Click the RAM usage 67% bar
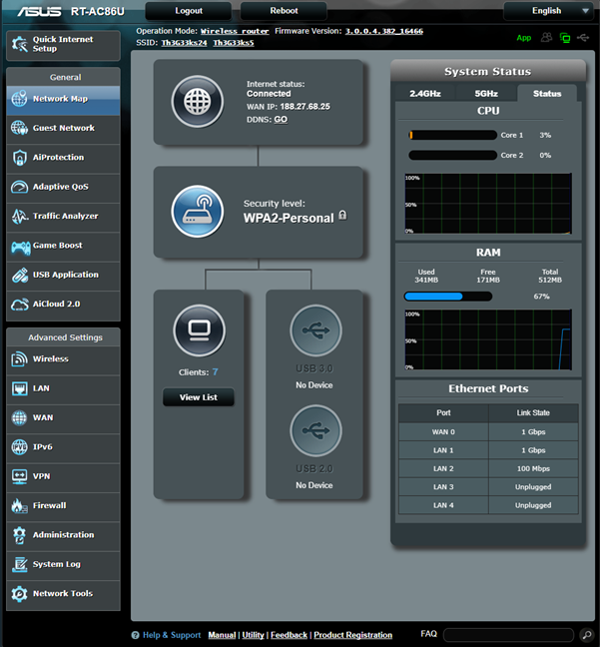The width and height of the screenshot is (600, 647). tap(448, 297)
